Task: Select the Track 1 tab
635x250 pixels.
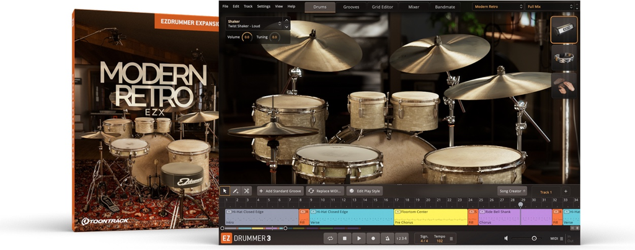Action: click(546, 192)
